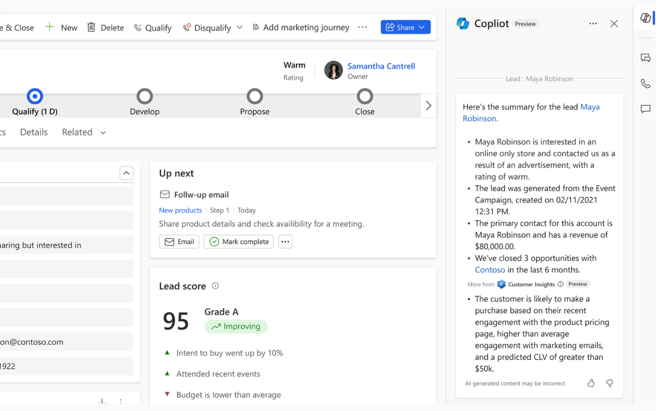656x411 pixels.
Task: Open the Related tab menu
Action: click(84, 132)
